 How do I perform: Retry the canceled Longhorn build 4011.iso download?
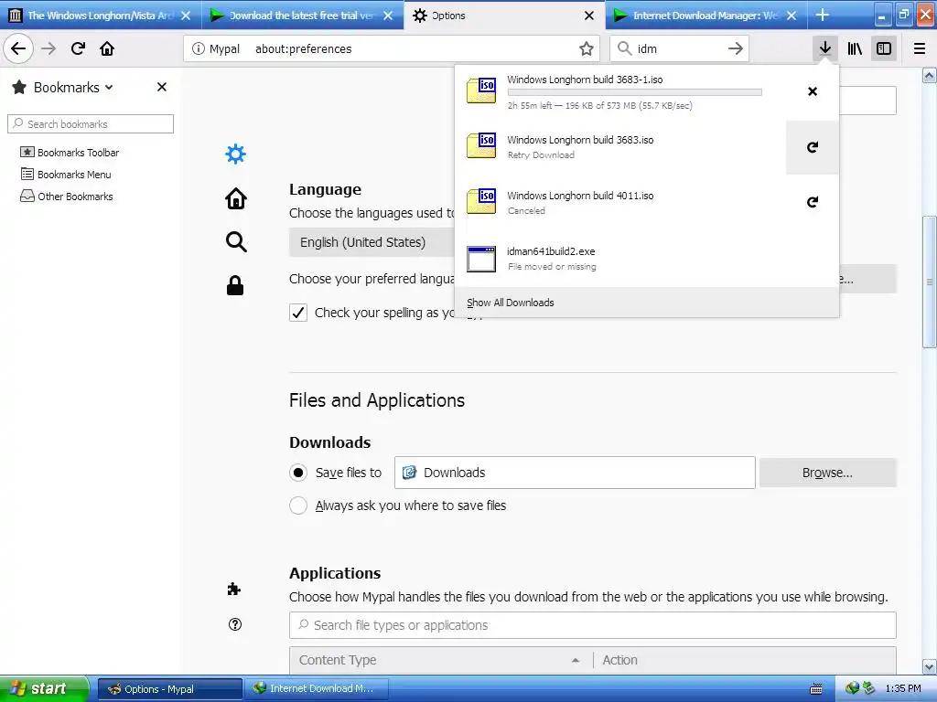tap(813, 202)
